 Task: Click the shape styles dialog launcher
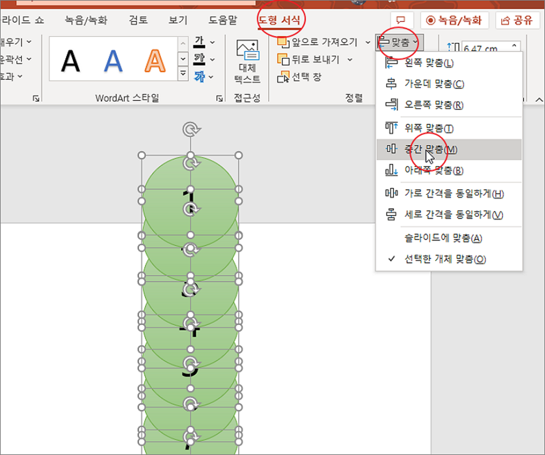(x=36, y=99)
